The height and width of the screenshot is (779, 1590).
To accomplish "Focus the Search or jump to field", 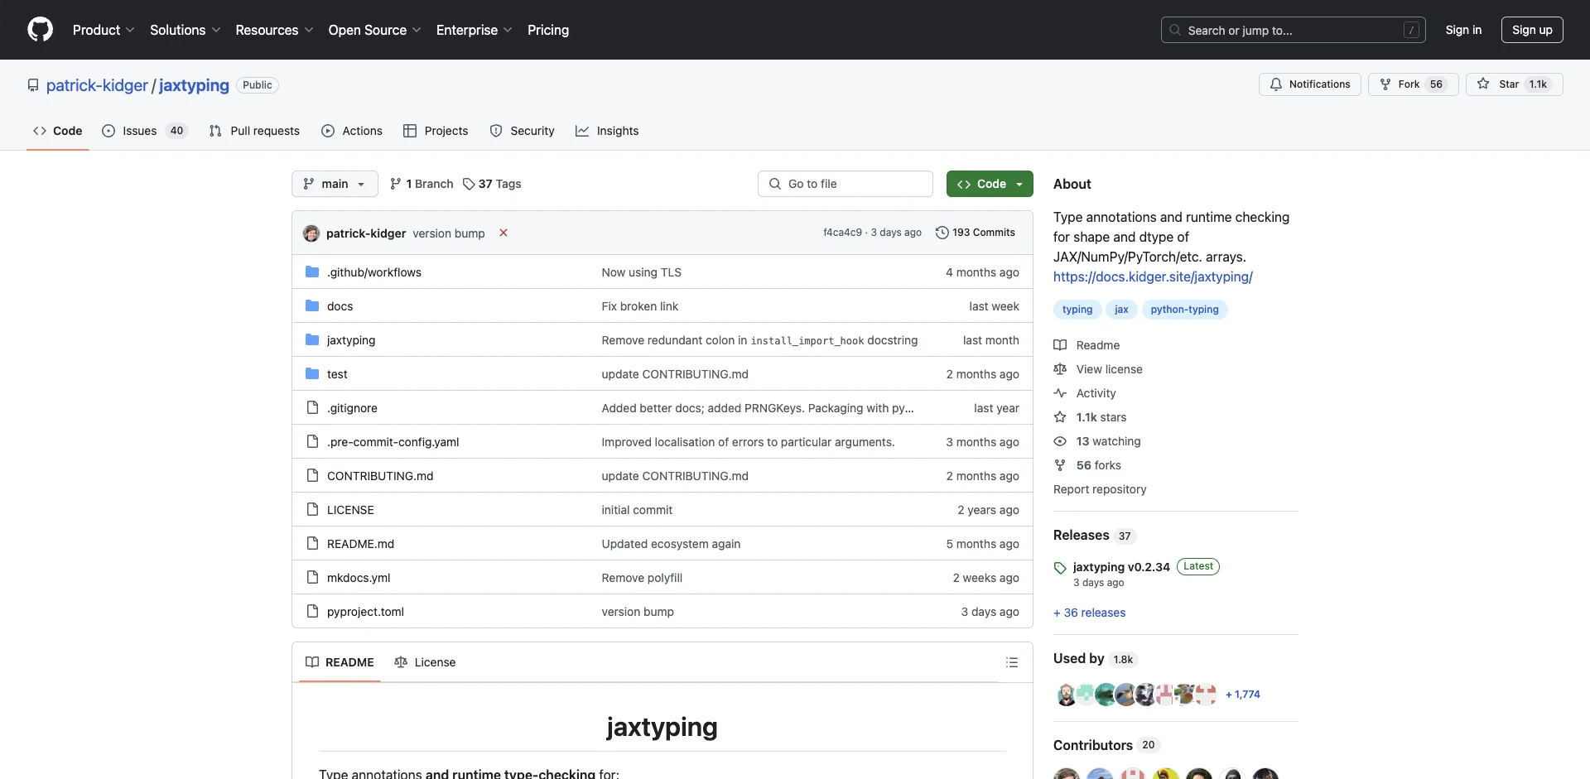I will 1294,30.
